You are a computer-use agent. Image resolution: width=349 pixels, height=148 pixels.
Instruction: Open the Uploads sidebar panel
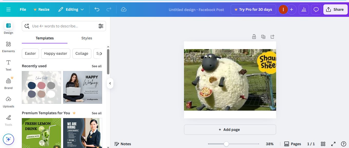(8, 102)
